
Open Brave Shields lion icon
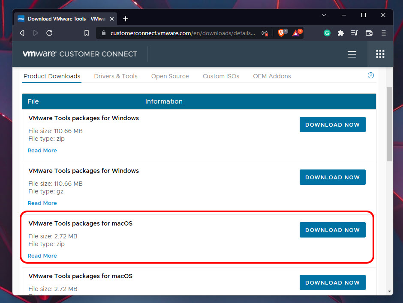(x=281, y=33)
